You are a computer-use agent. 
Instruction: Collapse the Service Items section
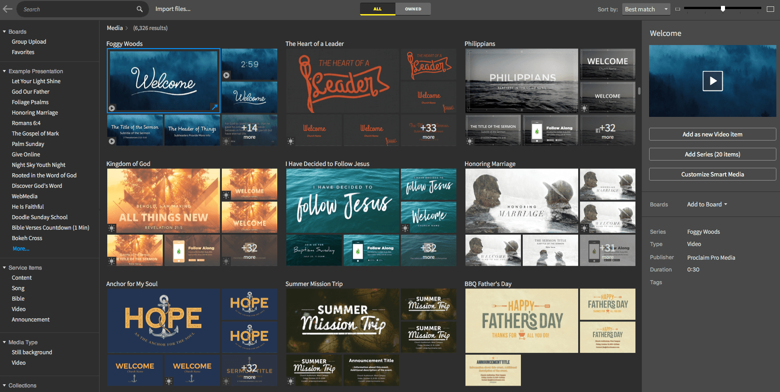coord(5,268)
